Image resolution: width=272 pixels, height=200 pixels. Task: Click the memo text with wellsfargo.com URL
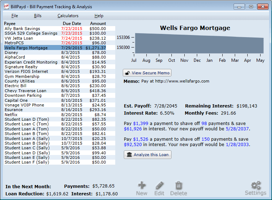point(175,81)
